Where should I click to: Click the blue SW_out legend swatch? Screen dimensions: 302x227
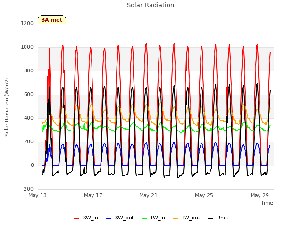pos(109,218)
